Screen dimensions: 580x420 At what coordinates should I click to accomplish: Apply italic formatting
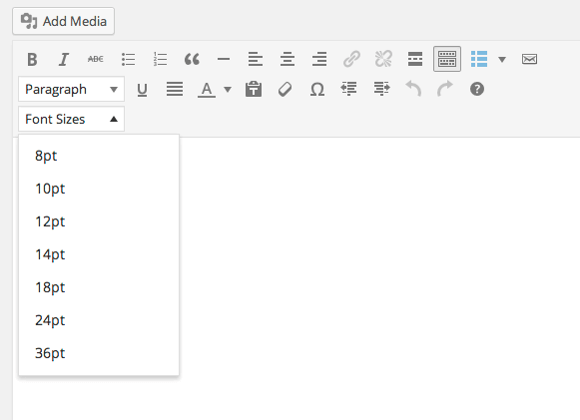pyautogui.click(x=64, y=59)
